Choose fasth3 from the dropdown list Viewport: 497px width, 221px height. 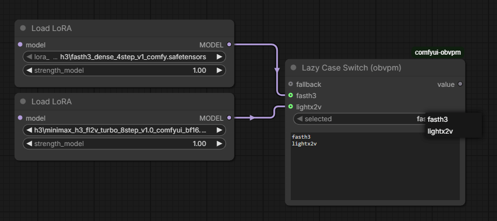tap(454, 120)
